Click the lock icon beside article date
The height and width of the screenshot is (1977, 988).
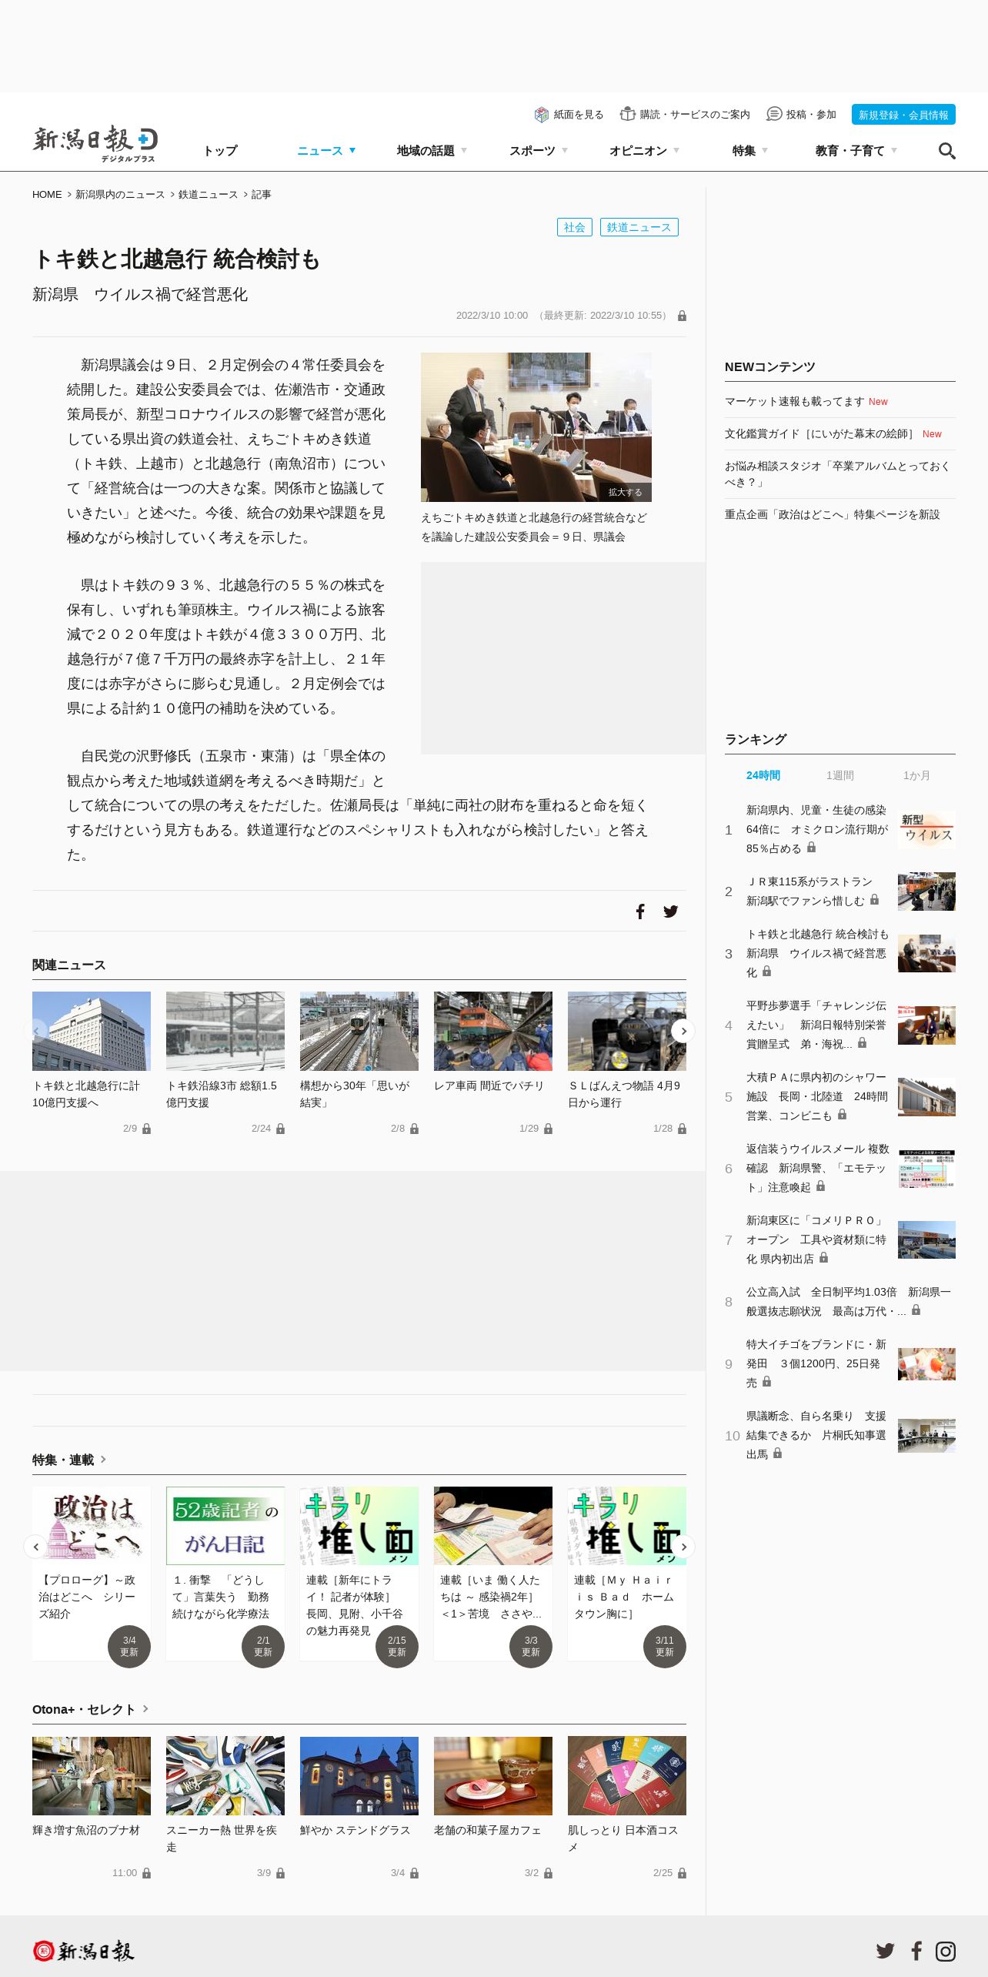coord(682,316)
